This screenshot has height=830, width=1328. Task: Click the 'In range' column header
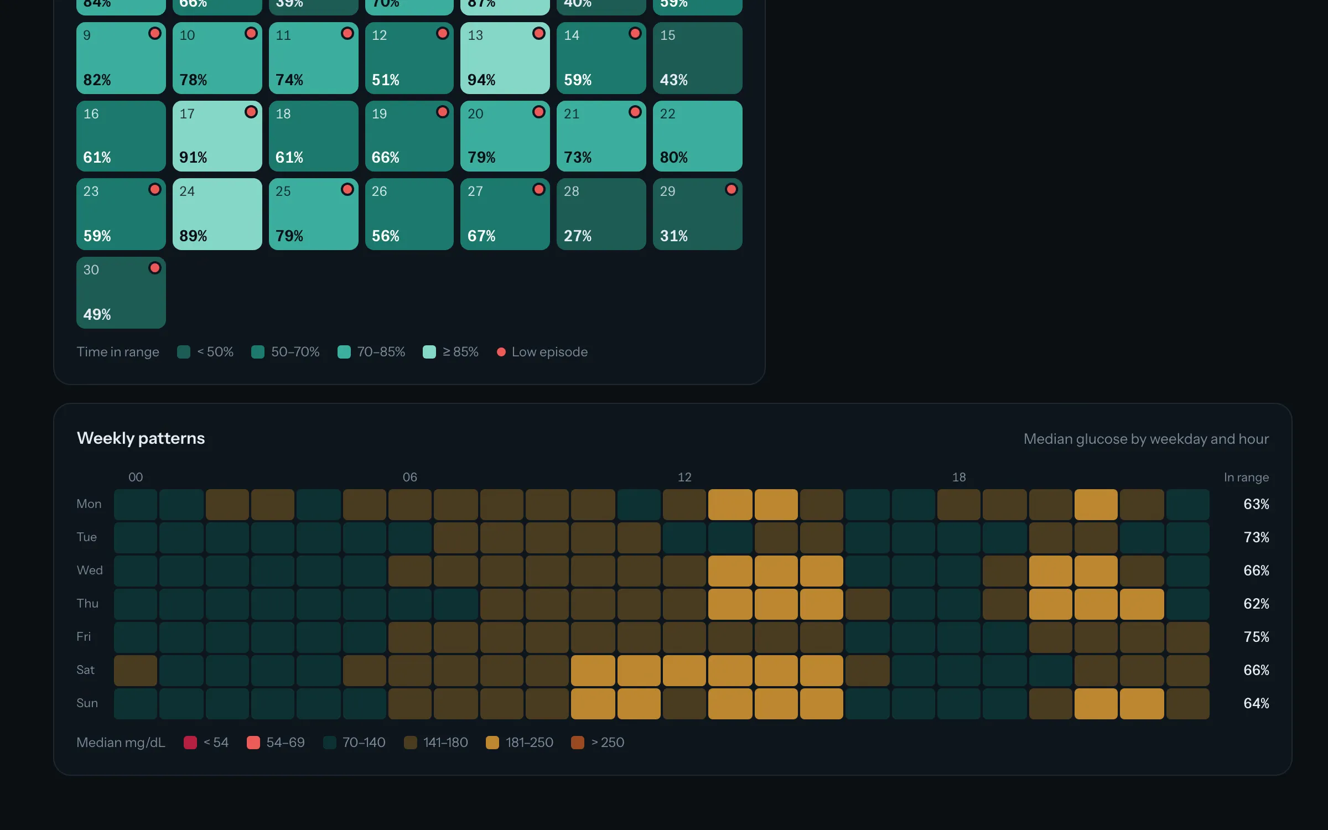tap(1246, 477)
